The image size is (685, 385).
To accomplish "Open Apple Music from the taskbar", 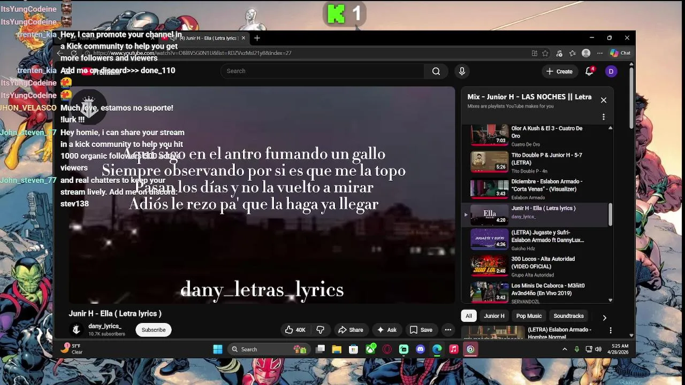I will [454, 349].
